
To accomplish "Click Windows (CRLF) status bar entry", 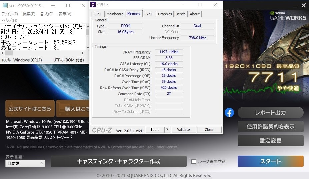I will (28, 60).
